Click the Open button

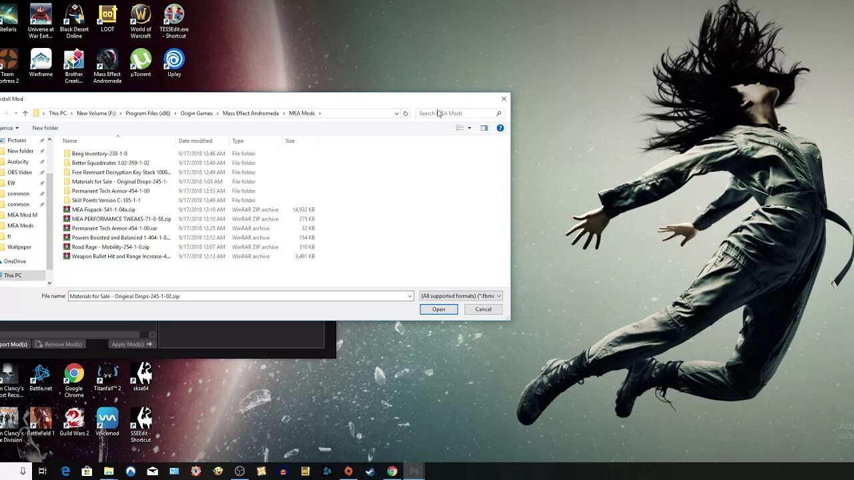439,309
